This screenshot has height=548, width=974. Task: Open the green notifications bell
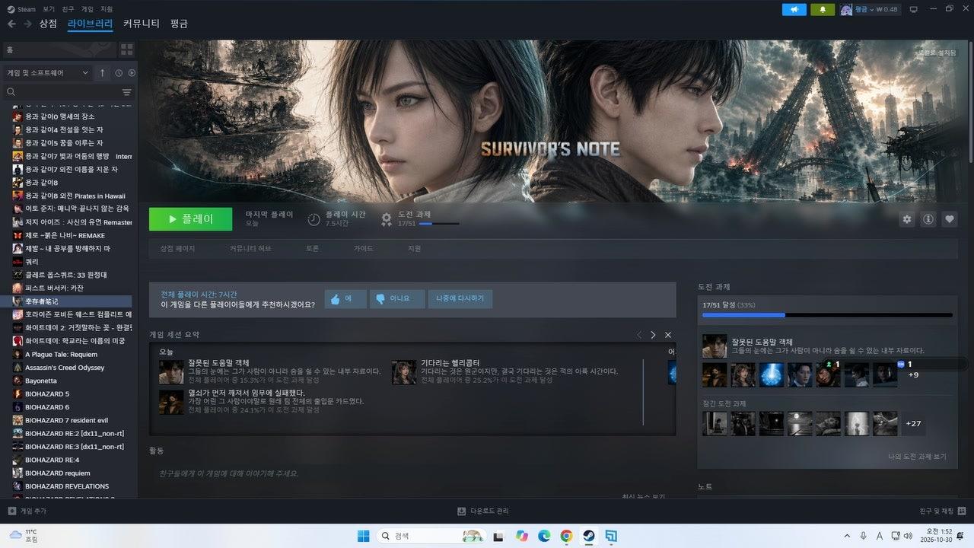click(823, 9)
